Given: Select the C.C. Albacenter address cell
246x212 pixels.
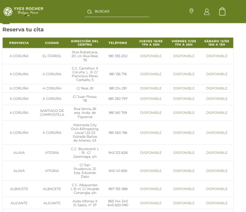Looking at the screenshot, I should [x=85, y=189].
